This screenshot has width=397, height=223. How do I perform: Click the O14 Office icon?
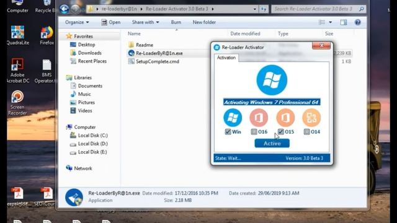[311, 118]
